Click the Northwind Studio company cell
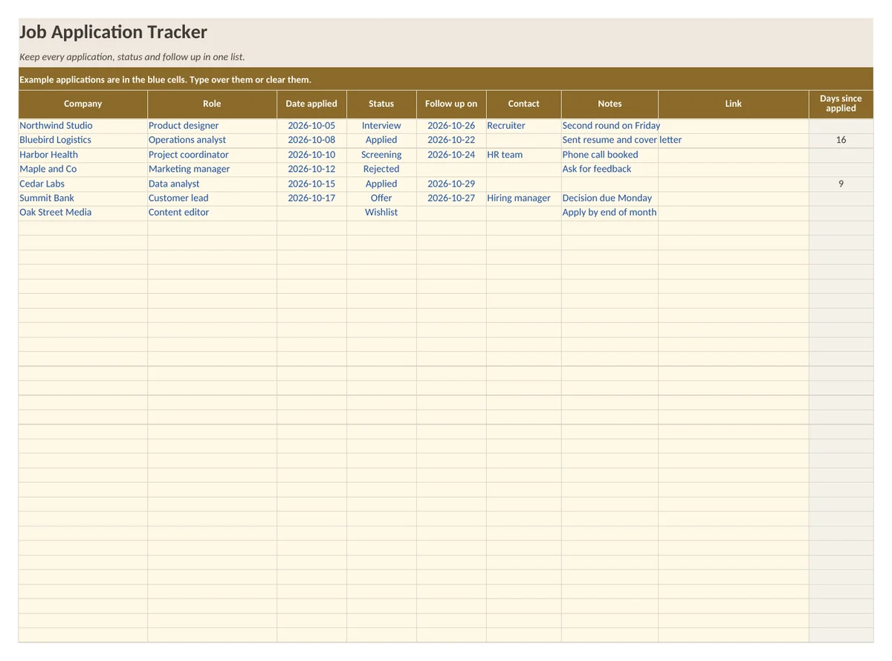Screen dimensions: 892x661 click(83, 126)
